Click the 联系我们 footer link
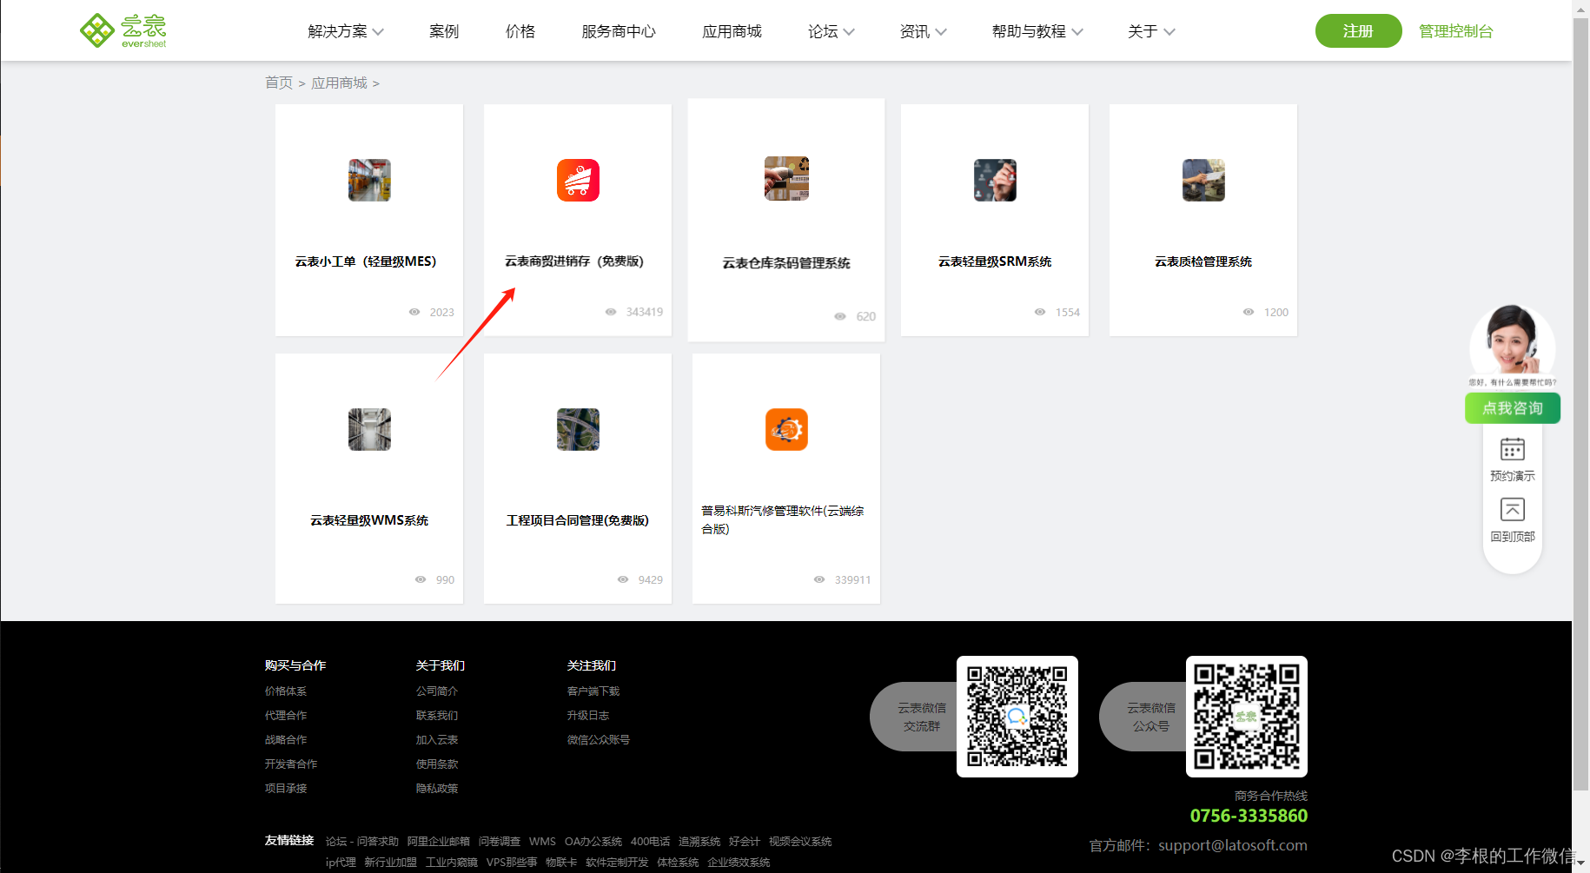Image resolution: width=1590 pixels, height=873 pixels. [x=437, y=716]
